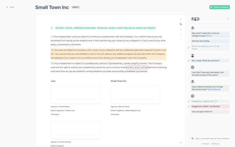Screen dimensions: 235x147
Task: Click the avatar above 'My 2 cents' comment
Action: pyautogui.click(x=192, y=55)
